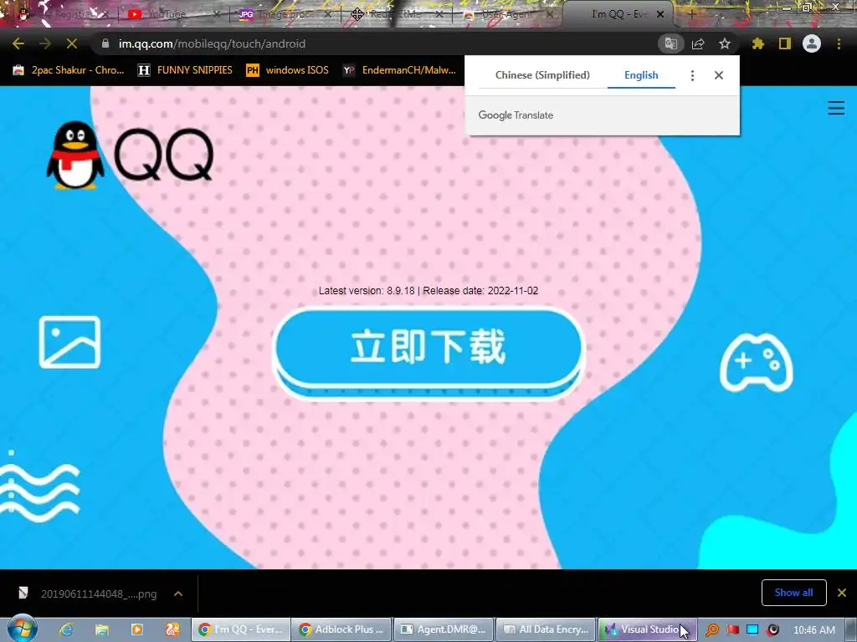The height and width of the screenshot is (642, 857).
Task: Click the game controller icon
Action: pos(756,363)
